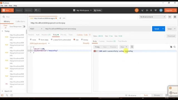Open the Save button dropdown arrow
Screen dimensions: 178x100
(175, 29)
